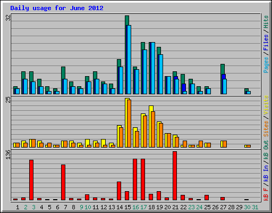Click day label "4" on the x-axis
Image resolution: width=272 pixels, height=213 pixels.
tap(41, 207)
